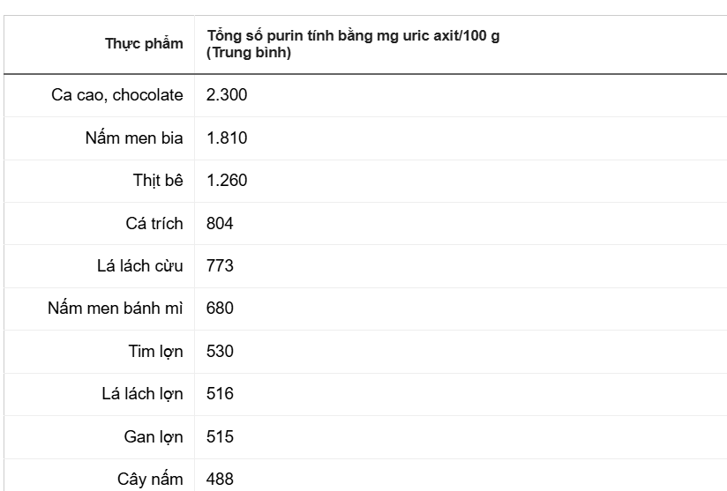Click the value 1.810
This screenshot has width=727, height=491.
click(227, 138)
